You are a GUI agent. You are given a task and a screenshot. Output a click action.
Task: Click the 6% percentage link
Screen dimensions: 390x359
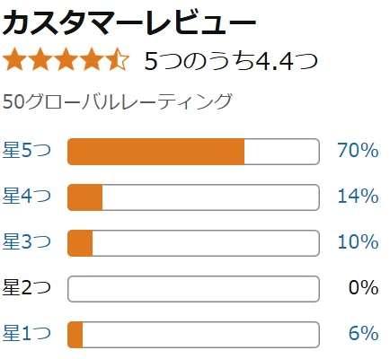[364, 333]
